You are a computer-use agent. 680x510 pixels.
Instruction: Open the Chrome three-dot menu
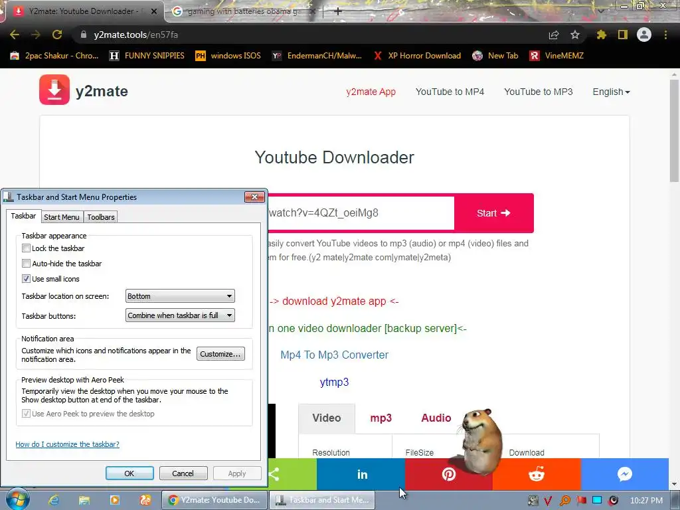click(665, 35)
